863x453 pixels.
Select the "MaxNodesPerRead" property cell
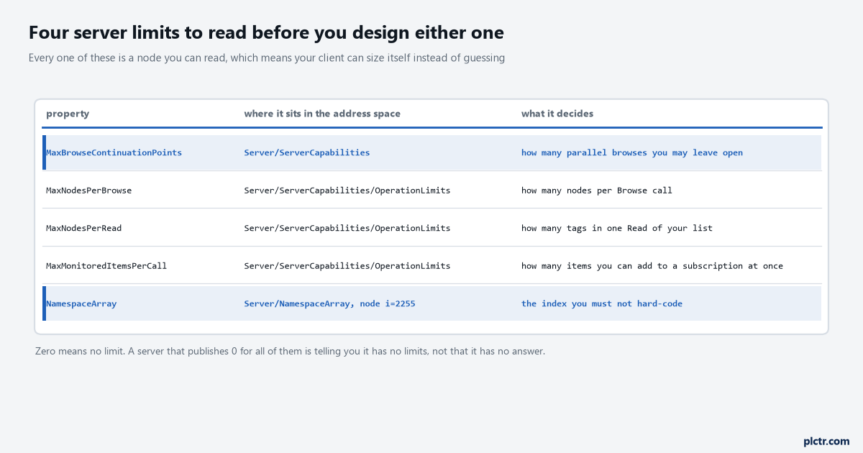[x=83, y=228]
